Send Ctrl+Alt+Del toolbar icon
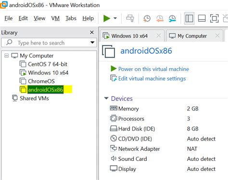Screen dimensions: 228x180 130,18
